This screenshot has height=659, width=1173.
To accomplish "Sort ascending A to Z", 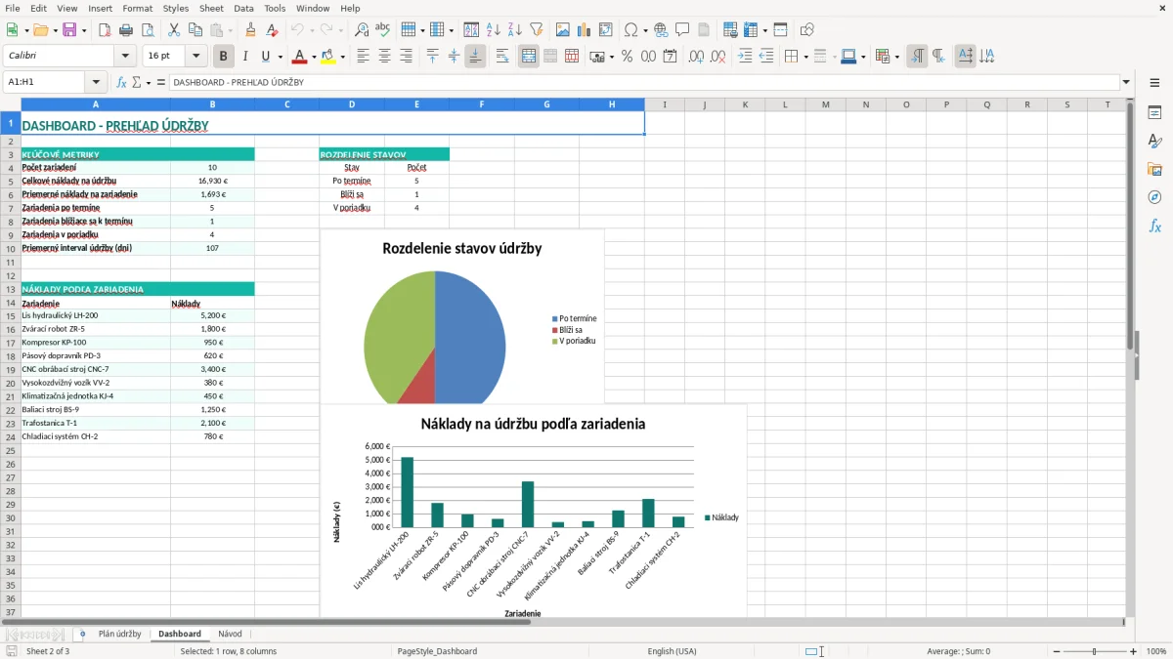I will click(494, 30).
